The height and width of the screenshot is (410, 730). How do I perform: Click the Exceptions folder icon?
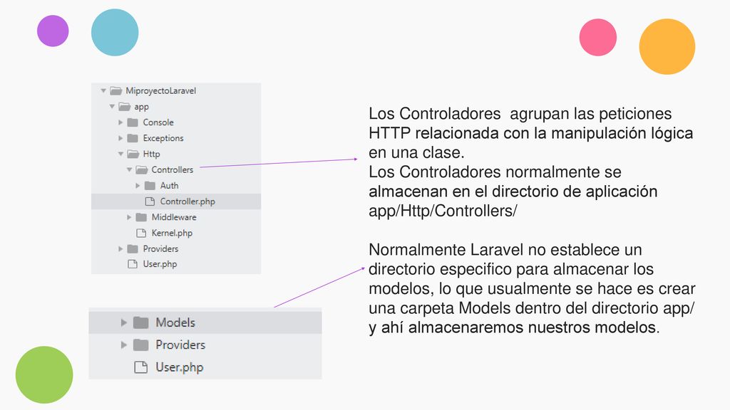[x=133, y=138]
